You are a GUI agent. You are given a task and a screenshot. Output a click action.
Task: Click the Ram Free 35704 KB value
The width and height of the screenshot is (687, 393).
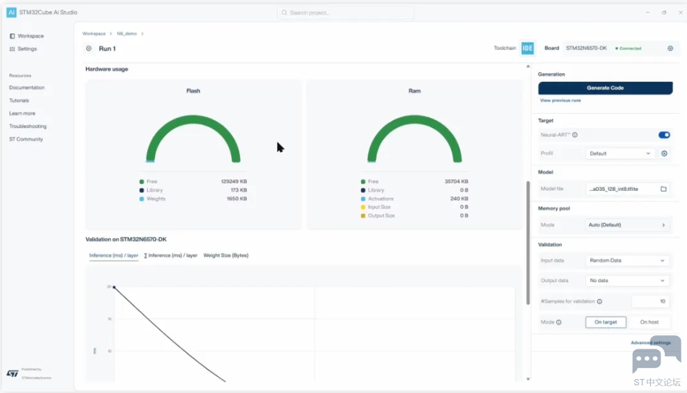[456, 182]
